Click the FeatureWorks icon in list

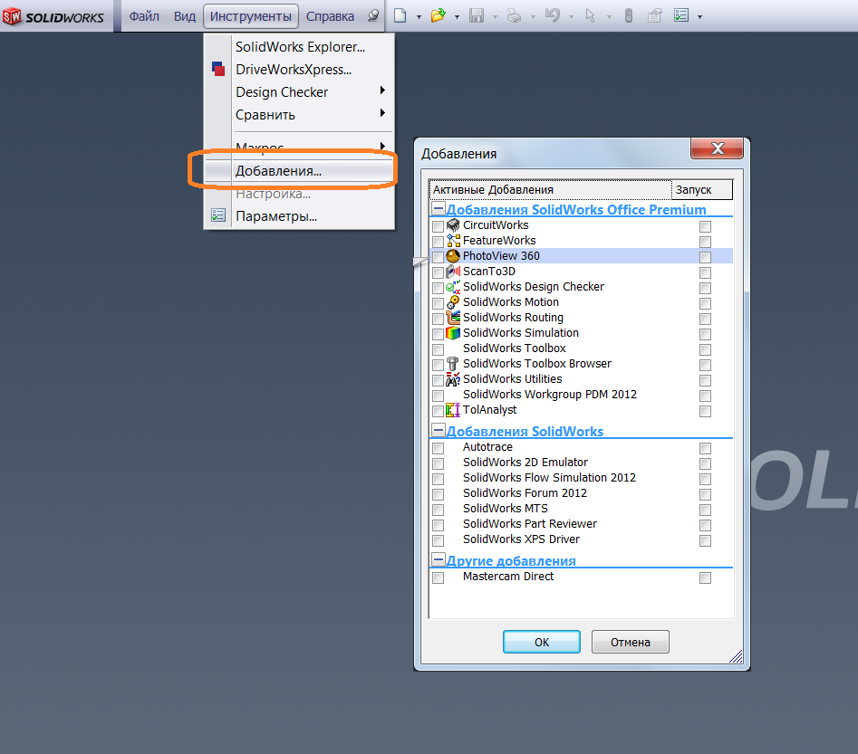[453, 241]
